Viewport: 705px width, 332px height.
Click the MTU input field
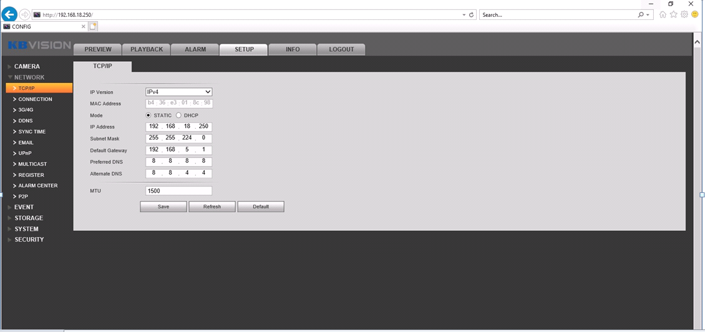click(179, 191)
